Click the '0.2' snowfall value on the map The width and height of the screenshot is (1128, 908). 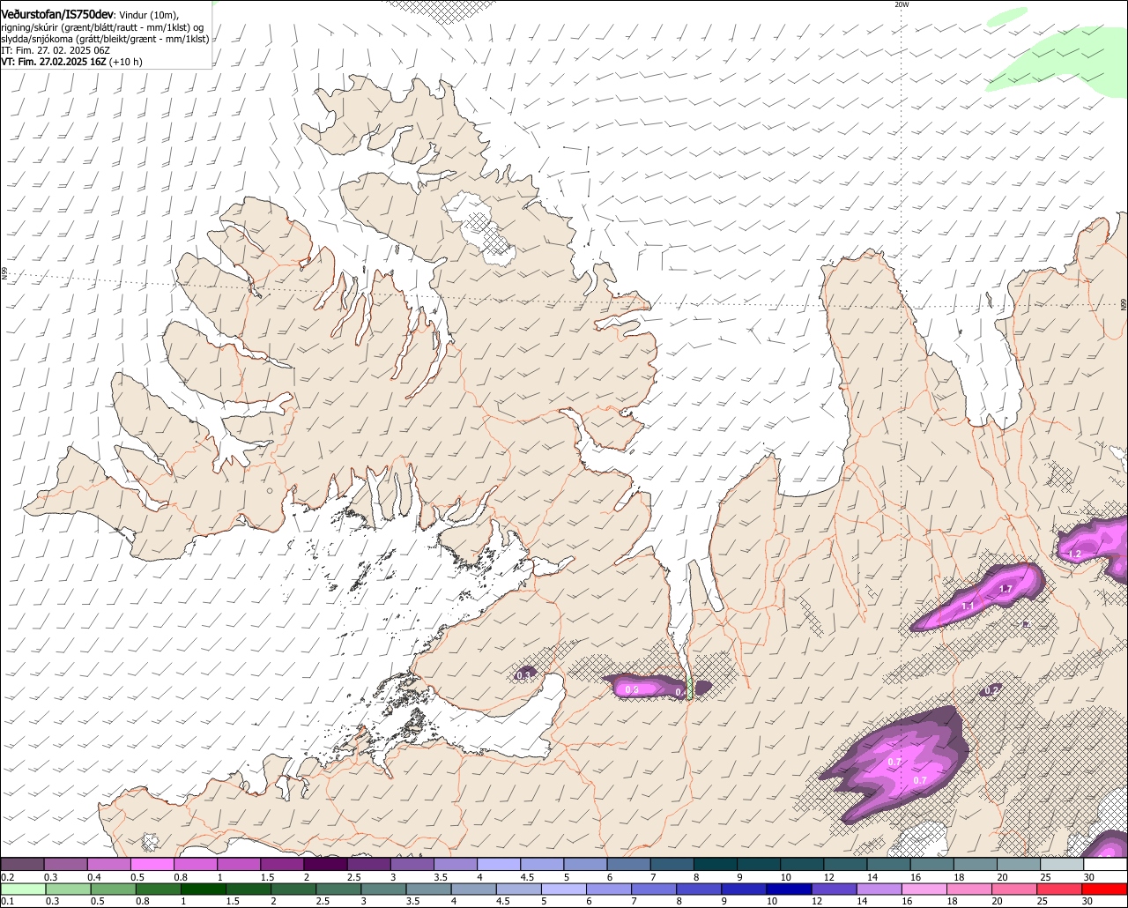[x=992, y=690]
